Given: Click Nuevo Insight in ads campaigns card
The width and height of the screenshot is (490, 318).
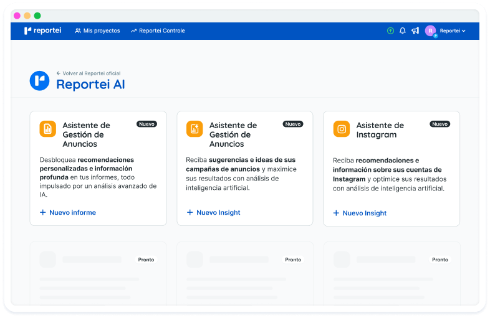Looking at the screenshot, I should 213,213.
